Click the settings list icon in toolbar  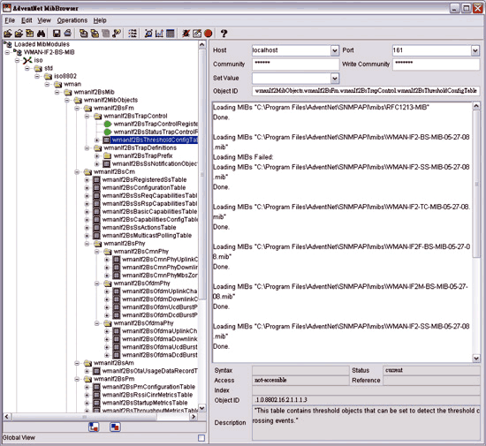[133, 34]
